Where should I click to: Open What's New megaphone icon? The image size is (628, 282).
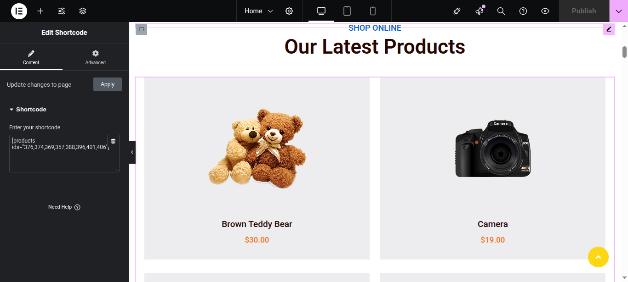point(479,11)
